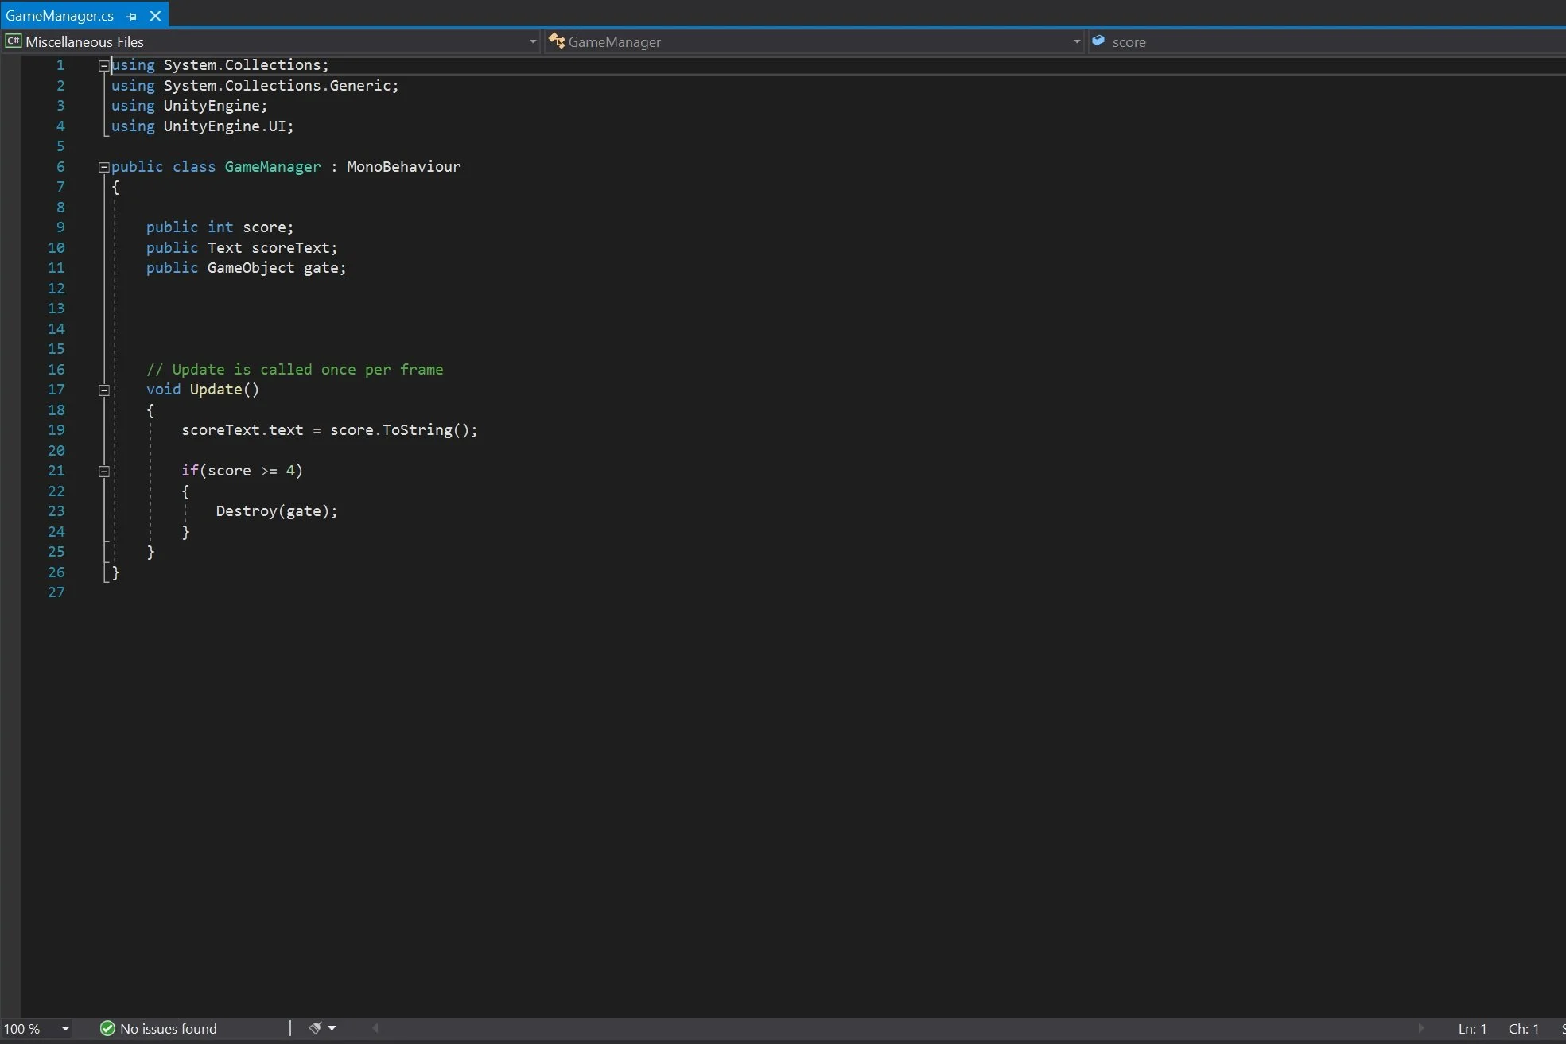Screen dimensions: 1566x1044
Task: Click the score member navigation entry
Action: pos(1129,41)
